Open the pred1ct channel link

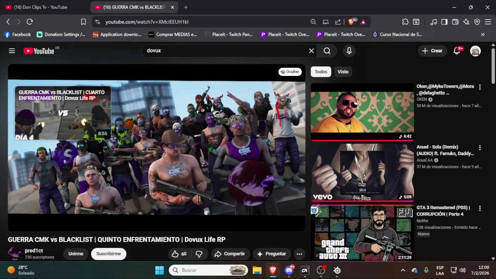pyautogui.click(x=34, y=251)
